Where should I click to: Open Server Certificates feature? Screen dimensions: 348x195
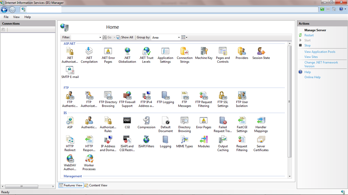pyautogui.click(x=261, y=143)
